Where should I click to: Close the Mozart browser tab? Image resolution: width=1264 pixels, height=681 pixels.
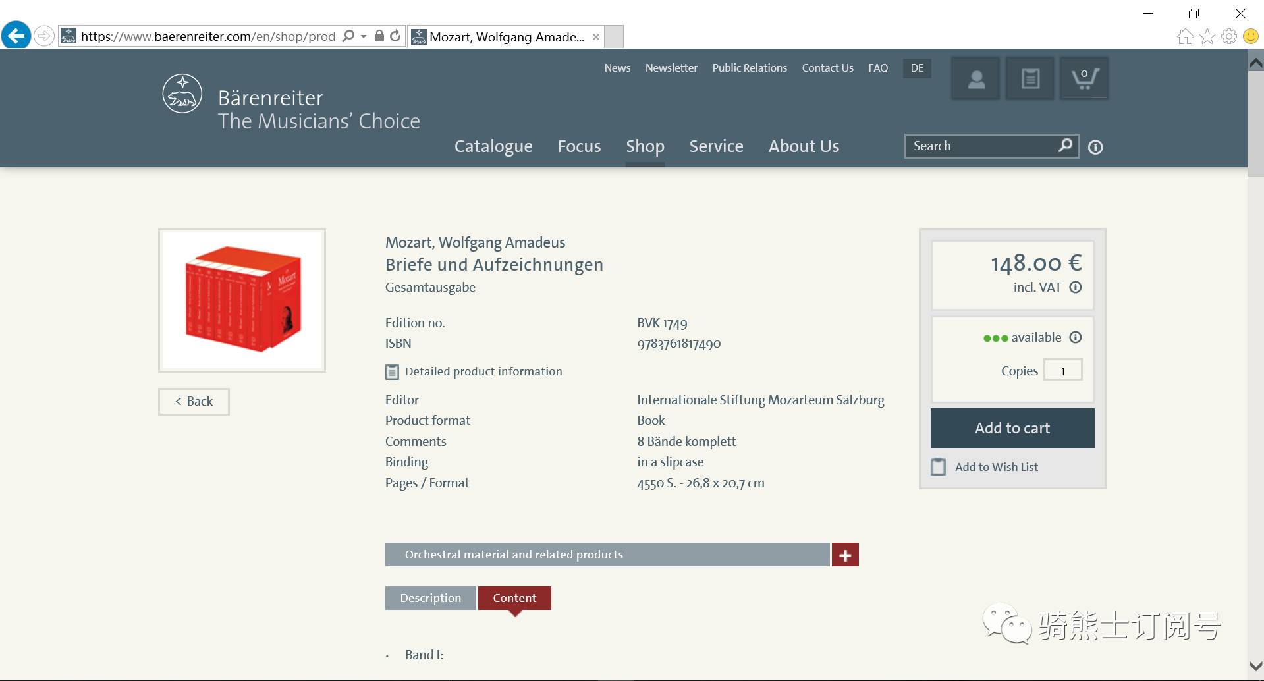point(596,37)
